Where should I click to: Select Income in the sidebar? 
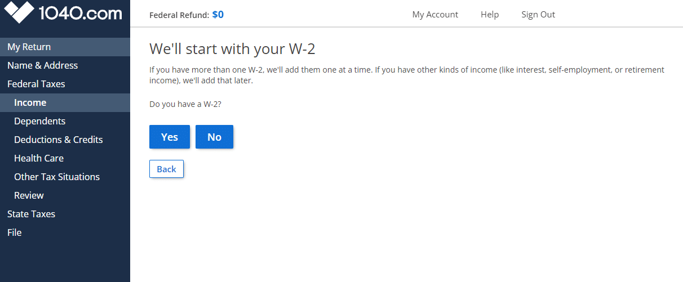click(x=30, y=102)
